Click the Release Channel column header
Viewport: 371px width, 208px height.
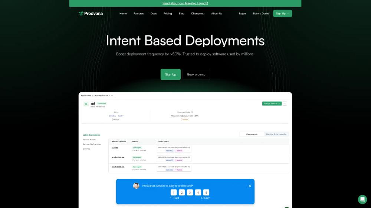pyautogui.click(x=119, y=141)
